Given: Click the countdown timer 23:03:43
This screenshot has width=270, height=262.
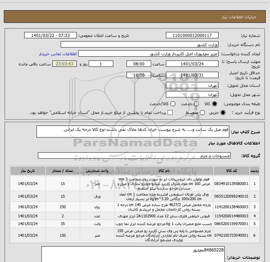Looking at the screenshot, I should click(x=65, y=64).
